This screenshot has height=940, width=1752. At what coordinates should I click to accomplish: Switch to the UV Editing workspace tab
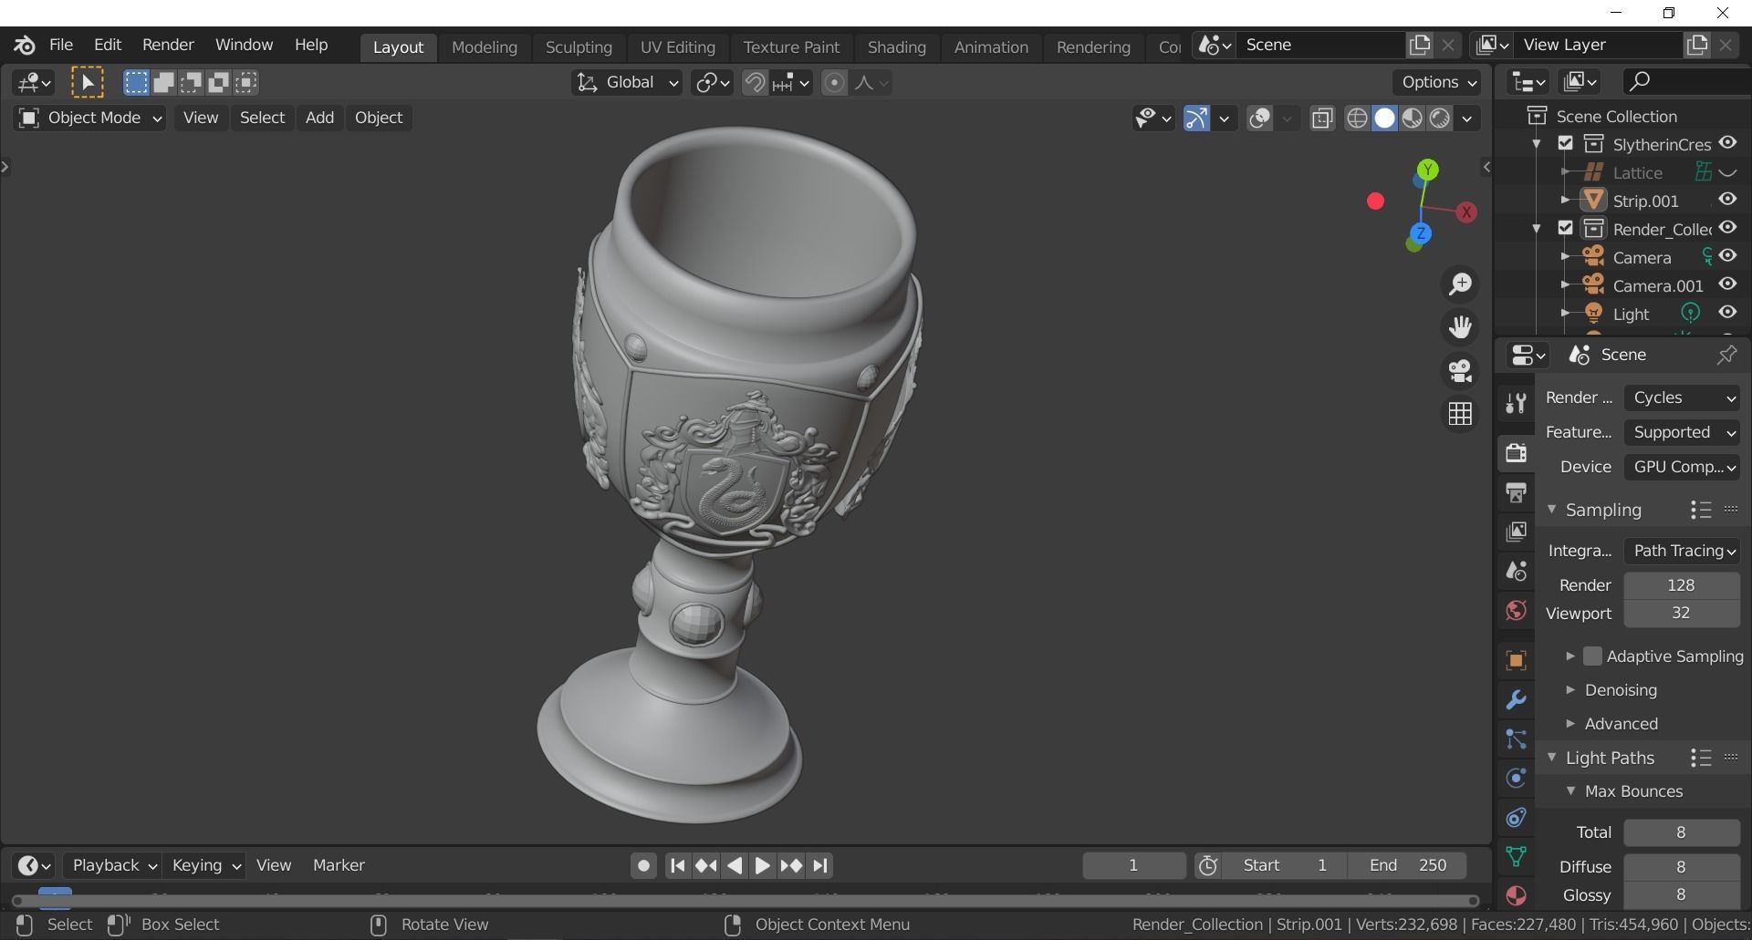pos(677,47)
